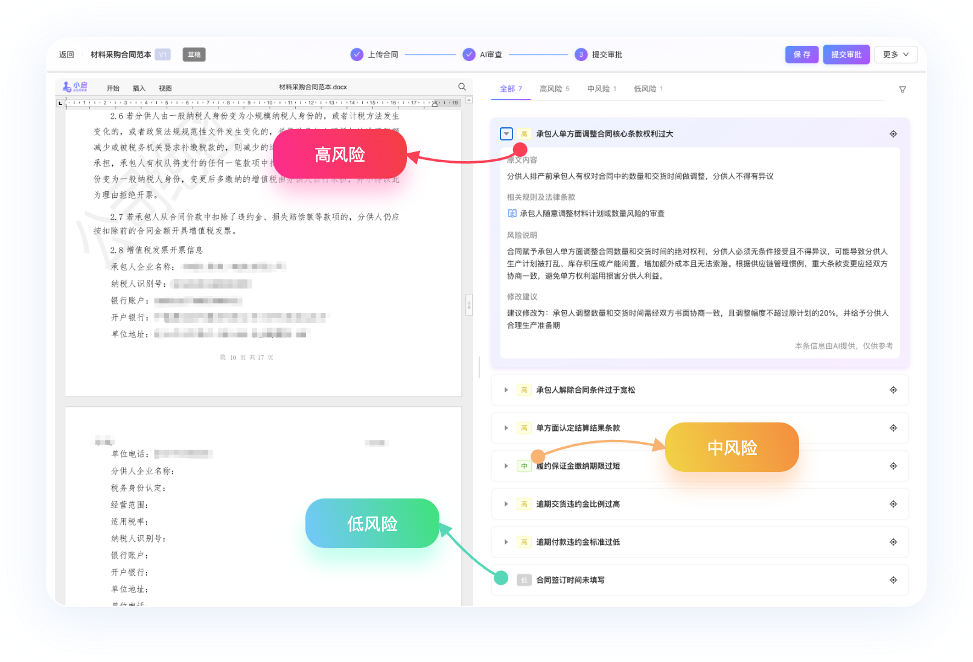Click the rule document icon beside 承包人随意调整
Image resolution: width=973 pixels, height=662 pixels.
coord(512,214)
